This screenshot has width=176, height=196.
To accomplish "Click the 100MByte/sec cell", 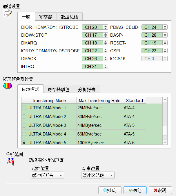I will (99, 142).
